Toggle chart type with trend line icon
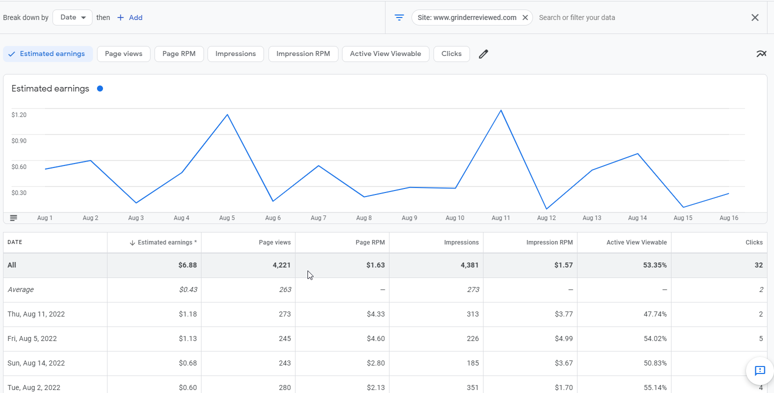The height and width of the screenshot is (393, 774). [761, 54]
